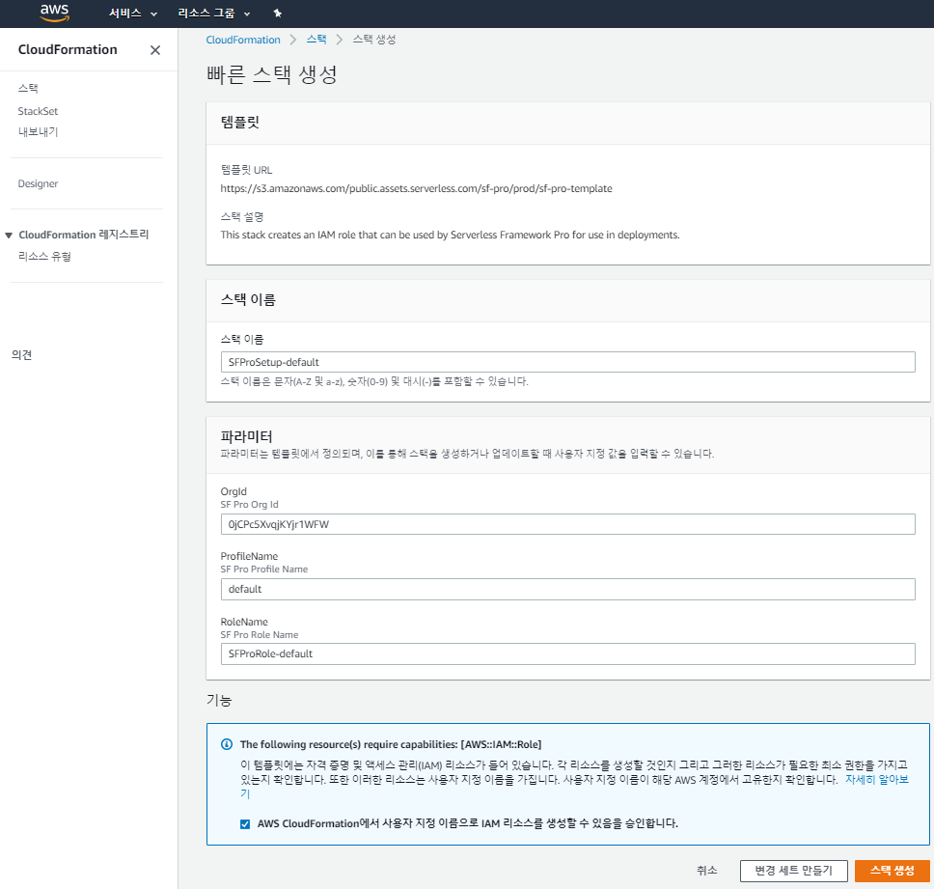Open the 서비스 dropdown menu
Image resolution: width=934 pixels, height=889 pixels.
133,14
